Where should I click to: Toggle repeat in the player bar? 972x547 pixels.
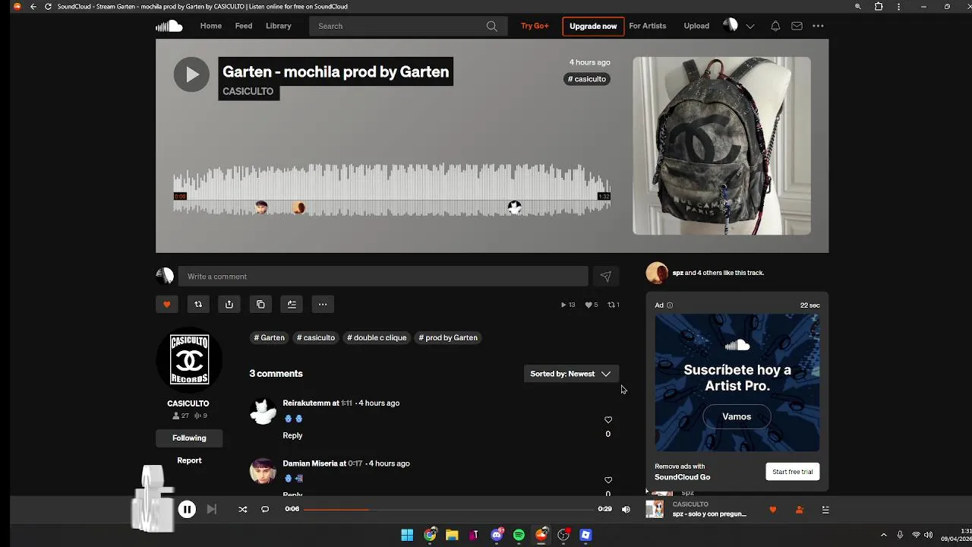[x=265, y=510]
